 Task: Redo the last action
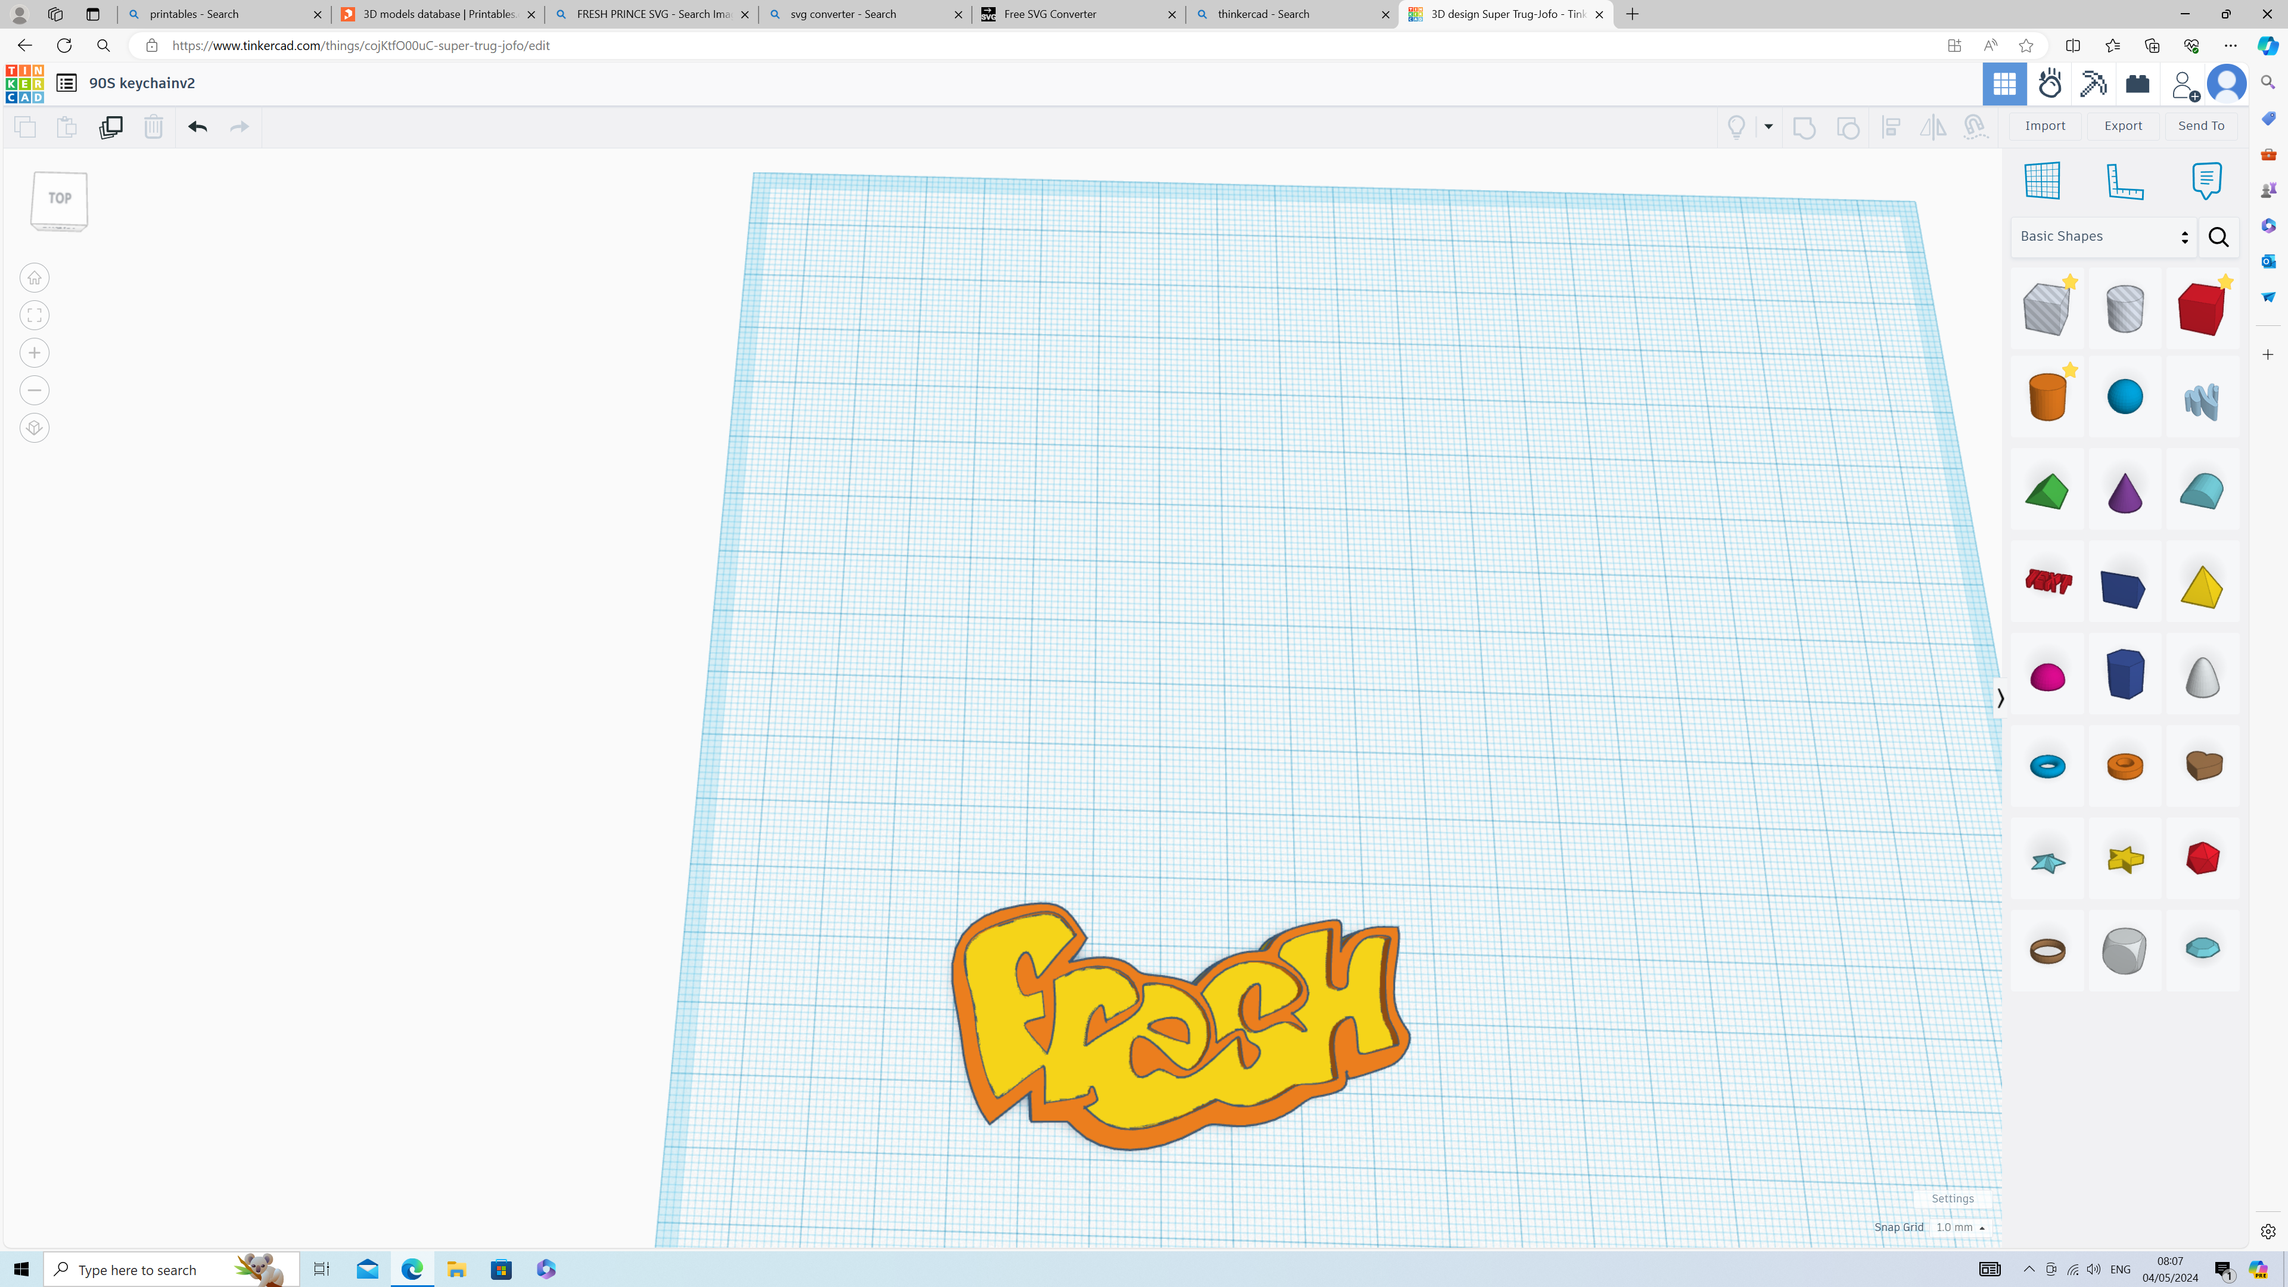(x=239, y=126)
